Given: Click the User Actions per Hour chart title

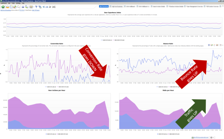Looking at the screenshot, I should click(57, 90).
